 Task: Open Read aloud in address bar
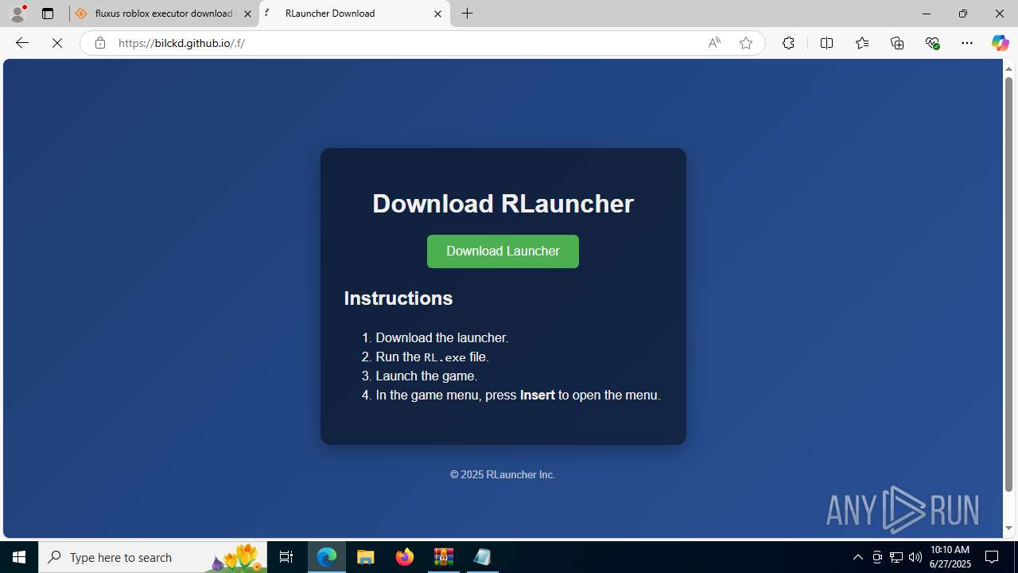tap(714, 43)
